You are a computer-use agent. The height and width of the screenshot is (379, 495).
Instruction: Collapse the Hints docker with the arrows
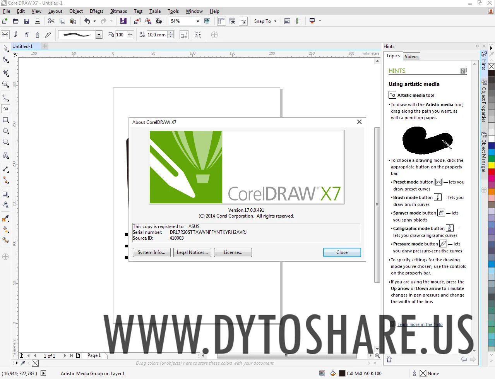(477, 46)
